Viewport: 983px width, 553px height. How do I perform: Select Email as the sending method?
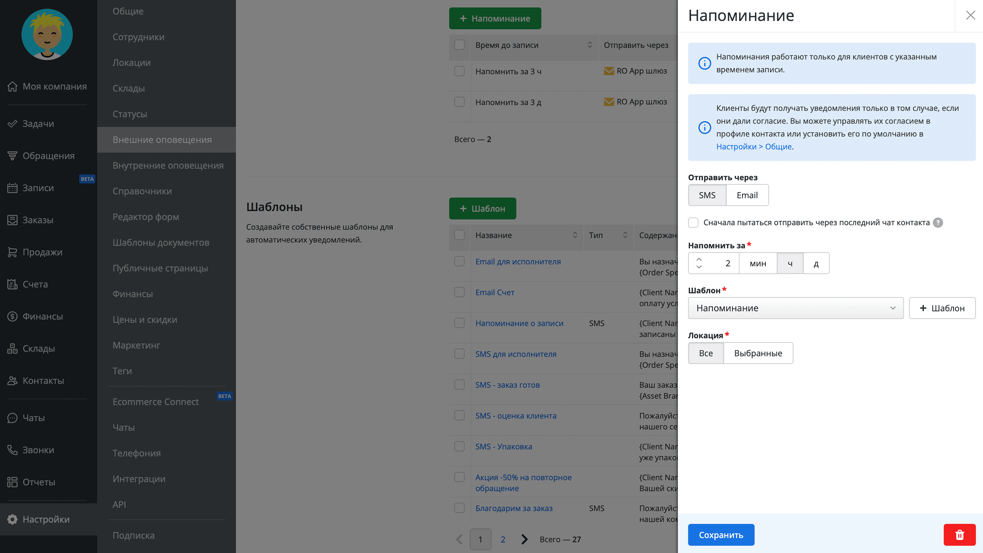(747, 195)
